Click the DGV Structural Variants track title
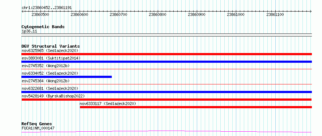 (x=51, y=46)
